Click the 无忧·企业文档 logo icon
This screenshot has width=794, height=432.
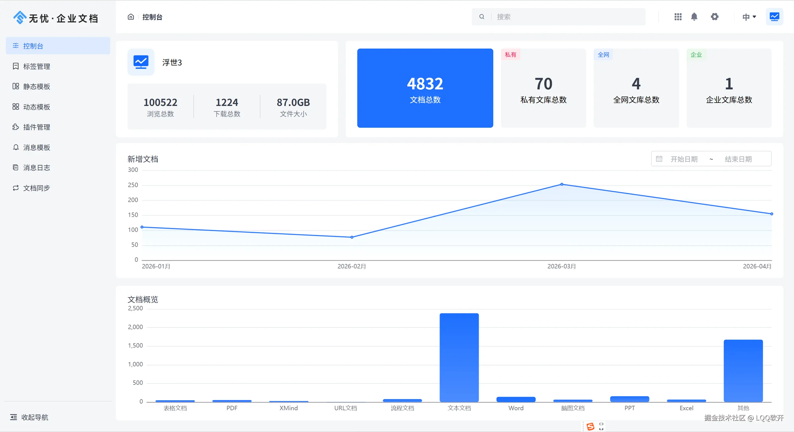coord(20,18)
